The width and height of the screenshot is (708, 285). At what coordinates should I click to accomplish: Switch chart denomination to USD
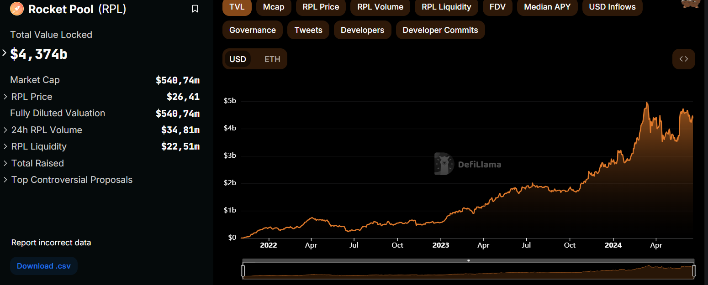(238, 59)
